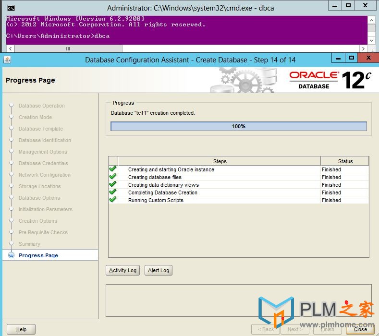The image size is (379, 336).
Task: Select Database Options step in sidebar
Action: click(39, 198)
